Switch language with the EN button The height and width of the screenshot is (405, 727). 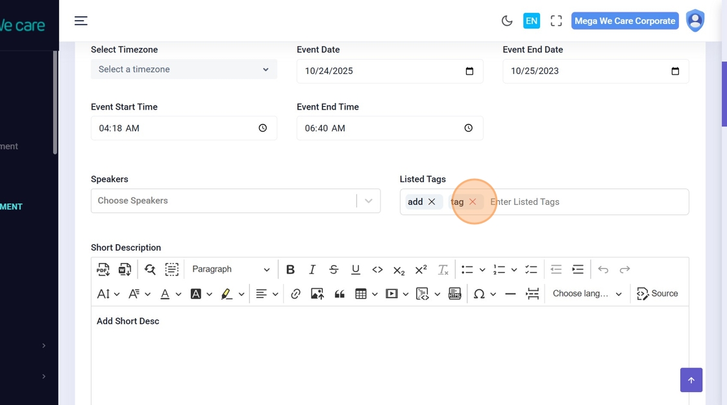click(531, 21)
